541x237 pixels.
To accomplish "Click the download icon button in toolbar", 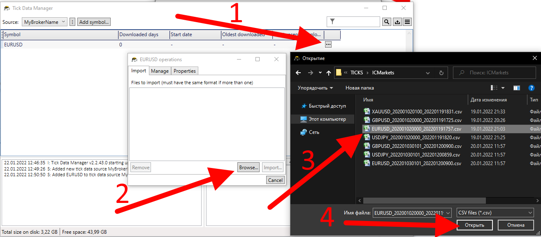I will pos(397,22).
